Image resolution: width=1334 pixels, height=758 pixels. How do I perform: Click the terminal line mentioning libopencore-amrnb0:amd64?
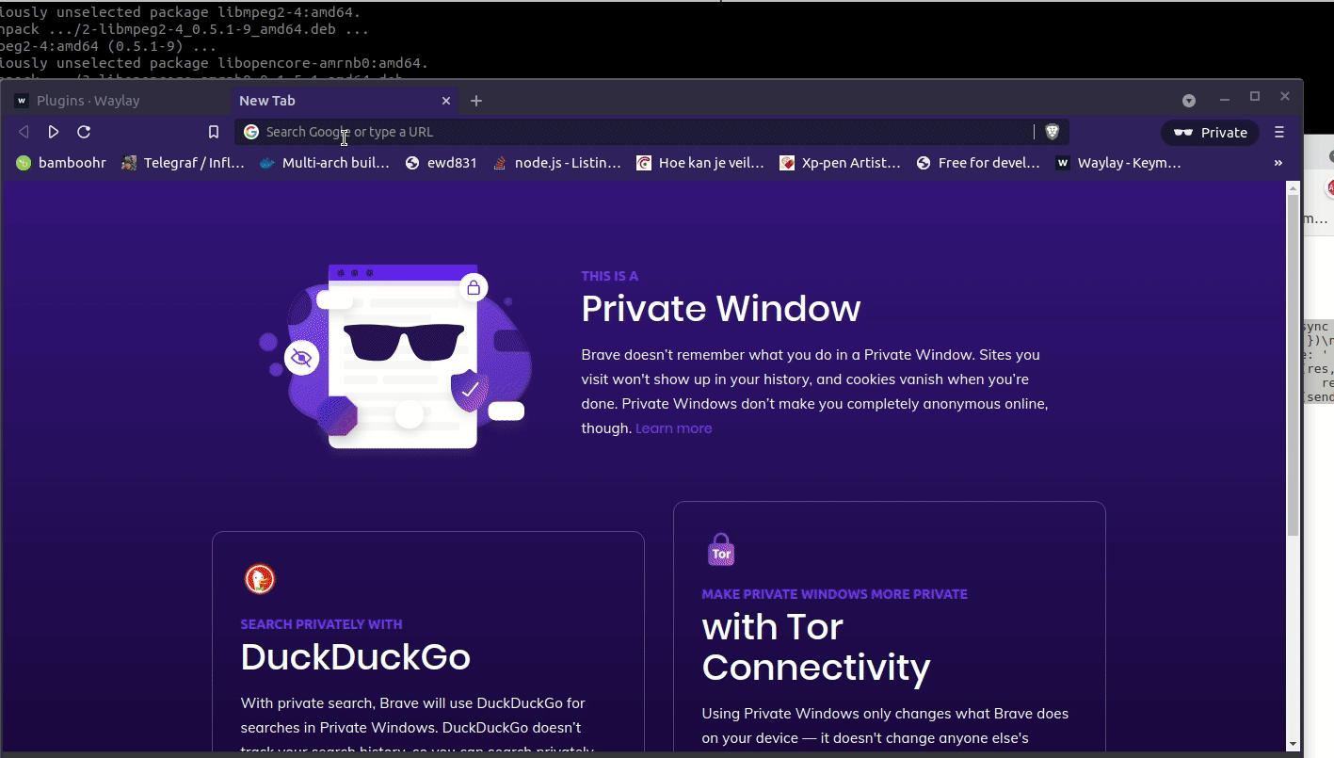(x=215, y=63)
